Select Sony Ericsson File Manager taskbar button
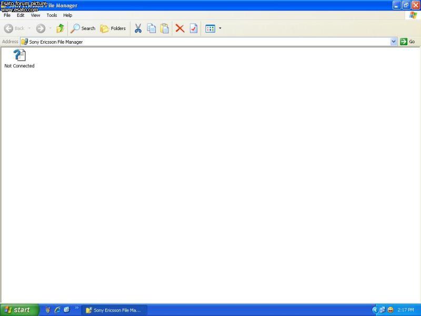This screenshot has width=421, height=316. click(114, 310)
